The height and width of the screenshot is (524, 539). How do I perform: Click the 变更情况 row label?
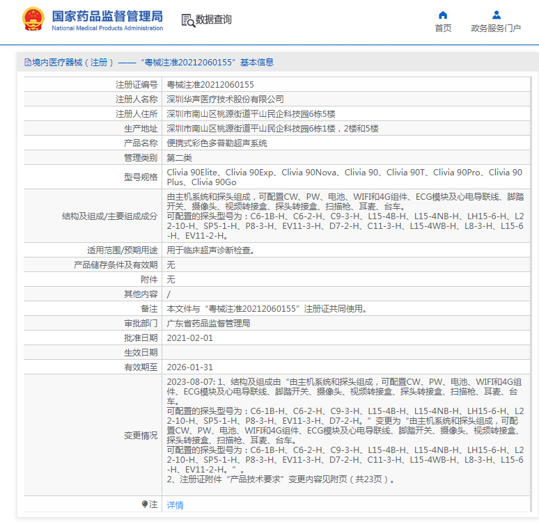141,436
